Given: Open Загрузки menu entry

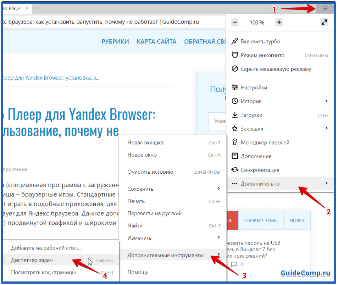Looking at the screenshot, I should coord(280,115).
